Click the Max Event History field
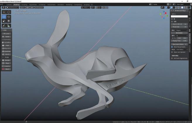Screen dimensions: 192x123 (x=179, y=44)
